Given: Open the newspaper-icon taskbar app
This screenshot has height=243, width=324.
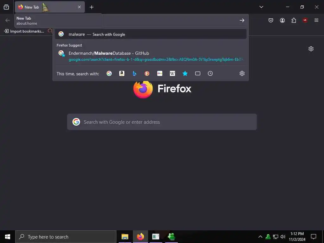Looking at the screenshot, I should coord(156,237).
